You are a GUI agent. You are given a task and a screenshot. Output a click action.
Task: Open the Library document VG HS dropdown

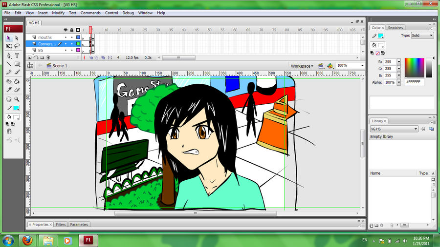[x=394, y=129]
